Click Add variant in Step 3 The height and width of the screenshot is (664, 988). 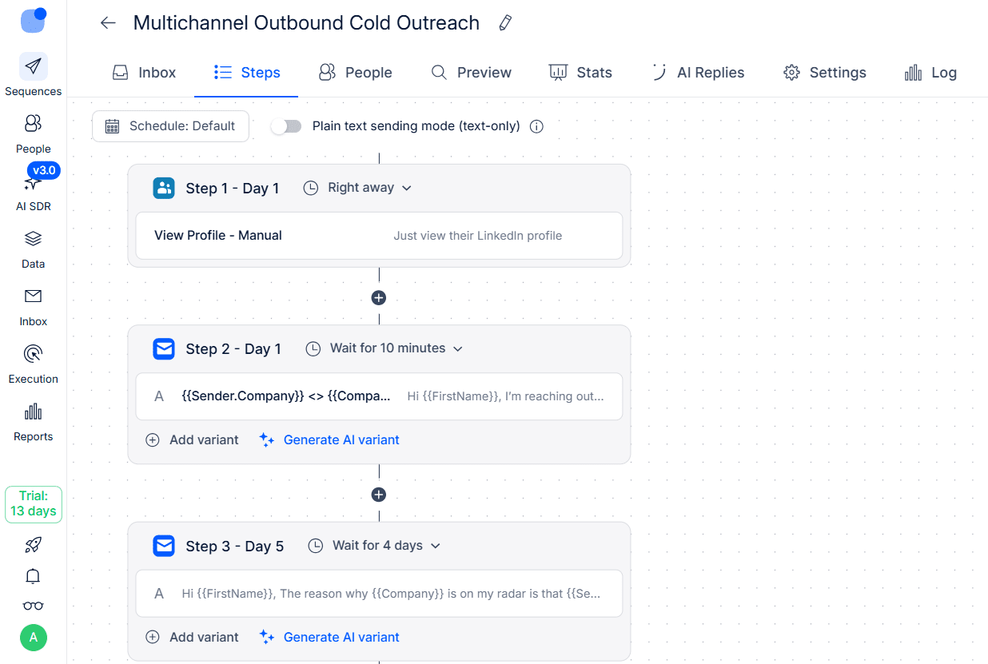tap(193, 637)
